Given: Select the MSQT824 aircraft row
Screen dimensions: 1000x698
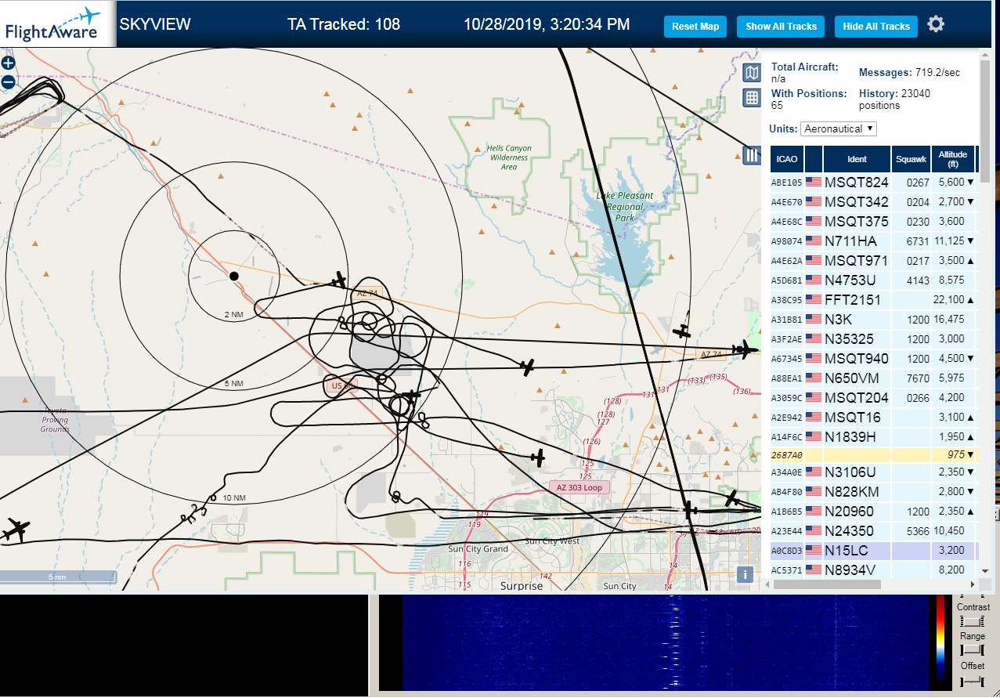Looking at the screenshot, I should pos(873,183).
